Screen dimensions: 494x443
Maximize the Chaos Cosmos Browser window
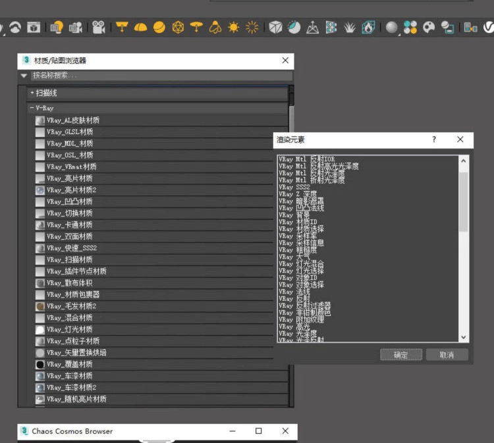[259, 430]
